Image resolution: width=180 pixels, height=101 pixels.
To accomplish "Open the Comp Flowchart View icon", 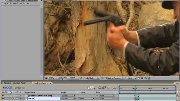I will 149,78.
